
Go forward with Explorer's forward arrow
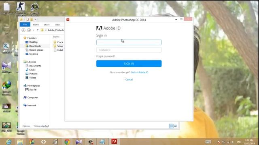pos(29,30)
